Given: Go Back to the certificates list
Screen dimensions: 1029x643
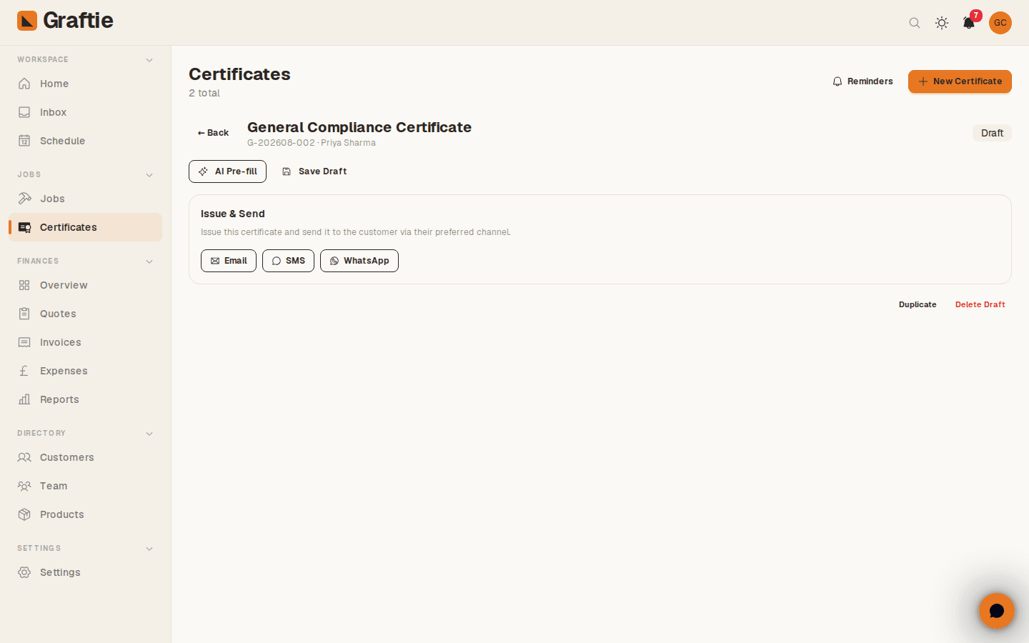Looking at the screenshot, I should click(x=213, y=133).
